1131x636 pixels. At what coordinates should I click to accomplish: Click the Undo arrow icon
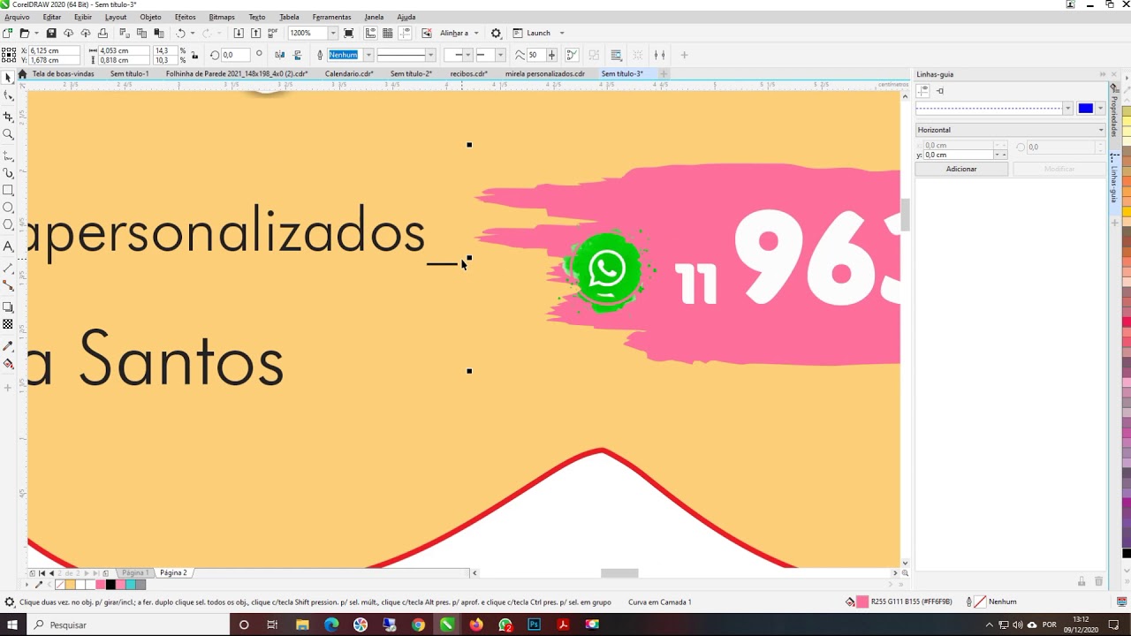click(x=180, y=33)
